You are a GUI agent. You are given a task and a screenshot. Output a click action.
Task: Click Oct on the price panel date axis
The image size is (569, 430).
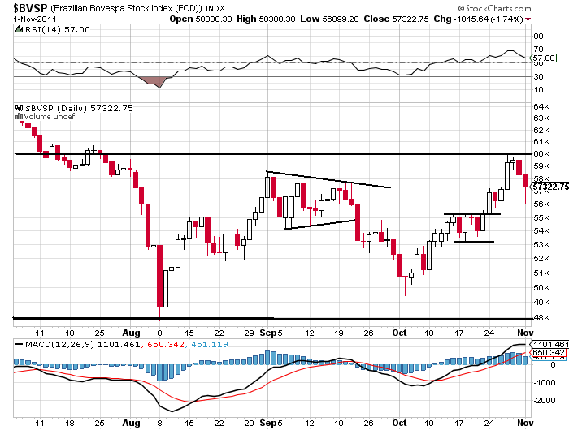399,333
